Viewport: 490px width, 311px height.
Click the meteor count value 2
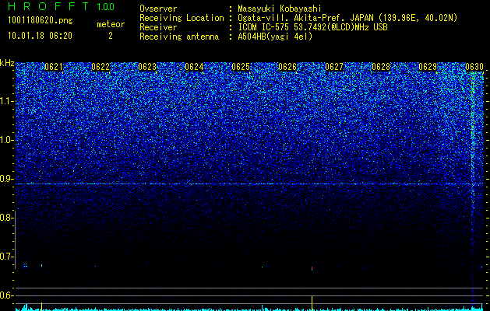pyautogui.click(x=111, y=36)
